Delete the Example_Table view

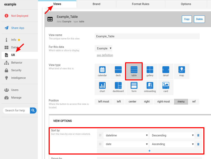[x=199, y=19]
